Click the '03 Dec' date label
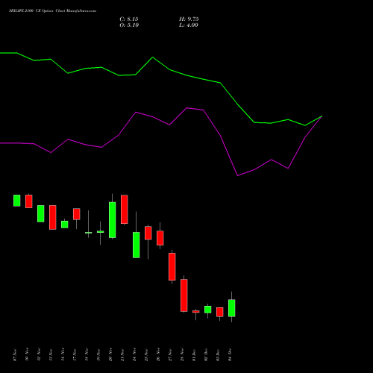The image size is (373, 373). (218, 355)
